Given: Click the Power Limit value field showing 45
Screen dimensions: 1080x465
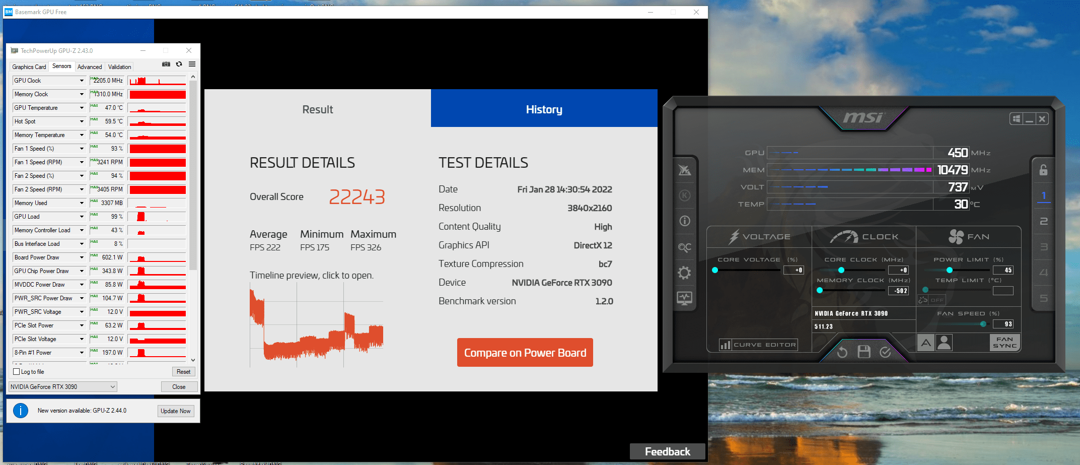Looking at the screenshot, I should [1003, 270].
